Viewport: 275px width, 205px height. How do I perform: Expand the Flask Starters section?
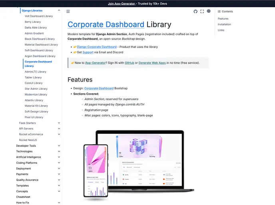click(59, 123)
